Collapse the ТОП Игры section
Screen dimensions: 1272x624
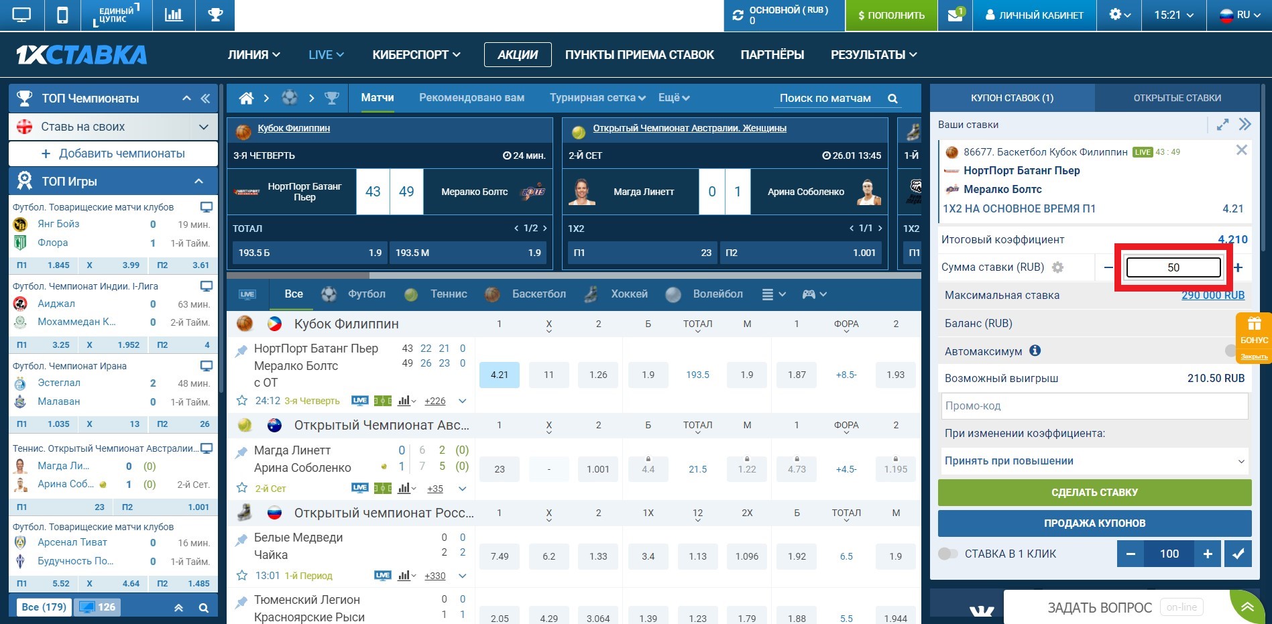198,181
